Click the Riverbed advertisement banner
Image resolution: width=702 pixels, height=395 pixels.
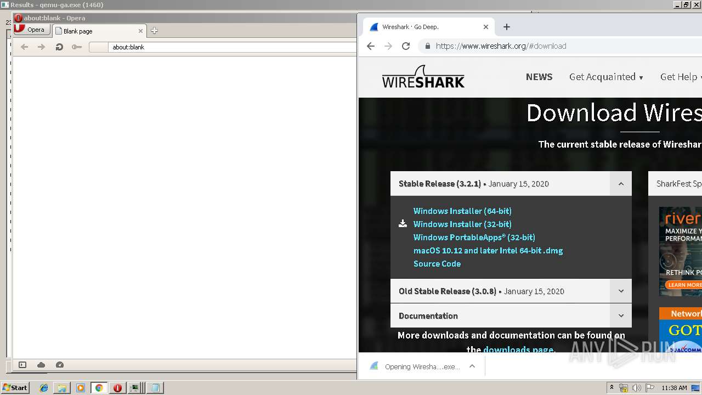pyautogui.click(x=680, y=251)
